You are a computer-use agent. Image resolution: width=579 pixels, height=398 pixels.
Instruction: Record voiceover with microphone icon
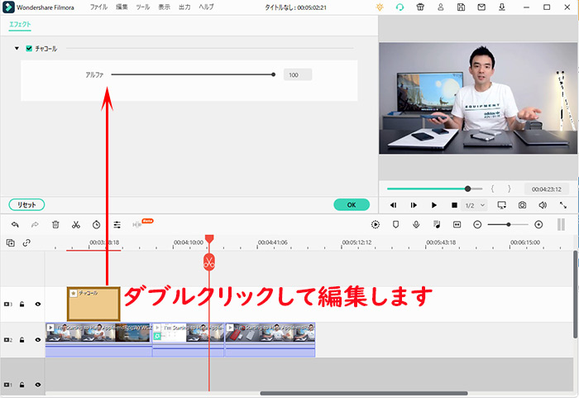(x=416, y=224)
